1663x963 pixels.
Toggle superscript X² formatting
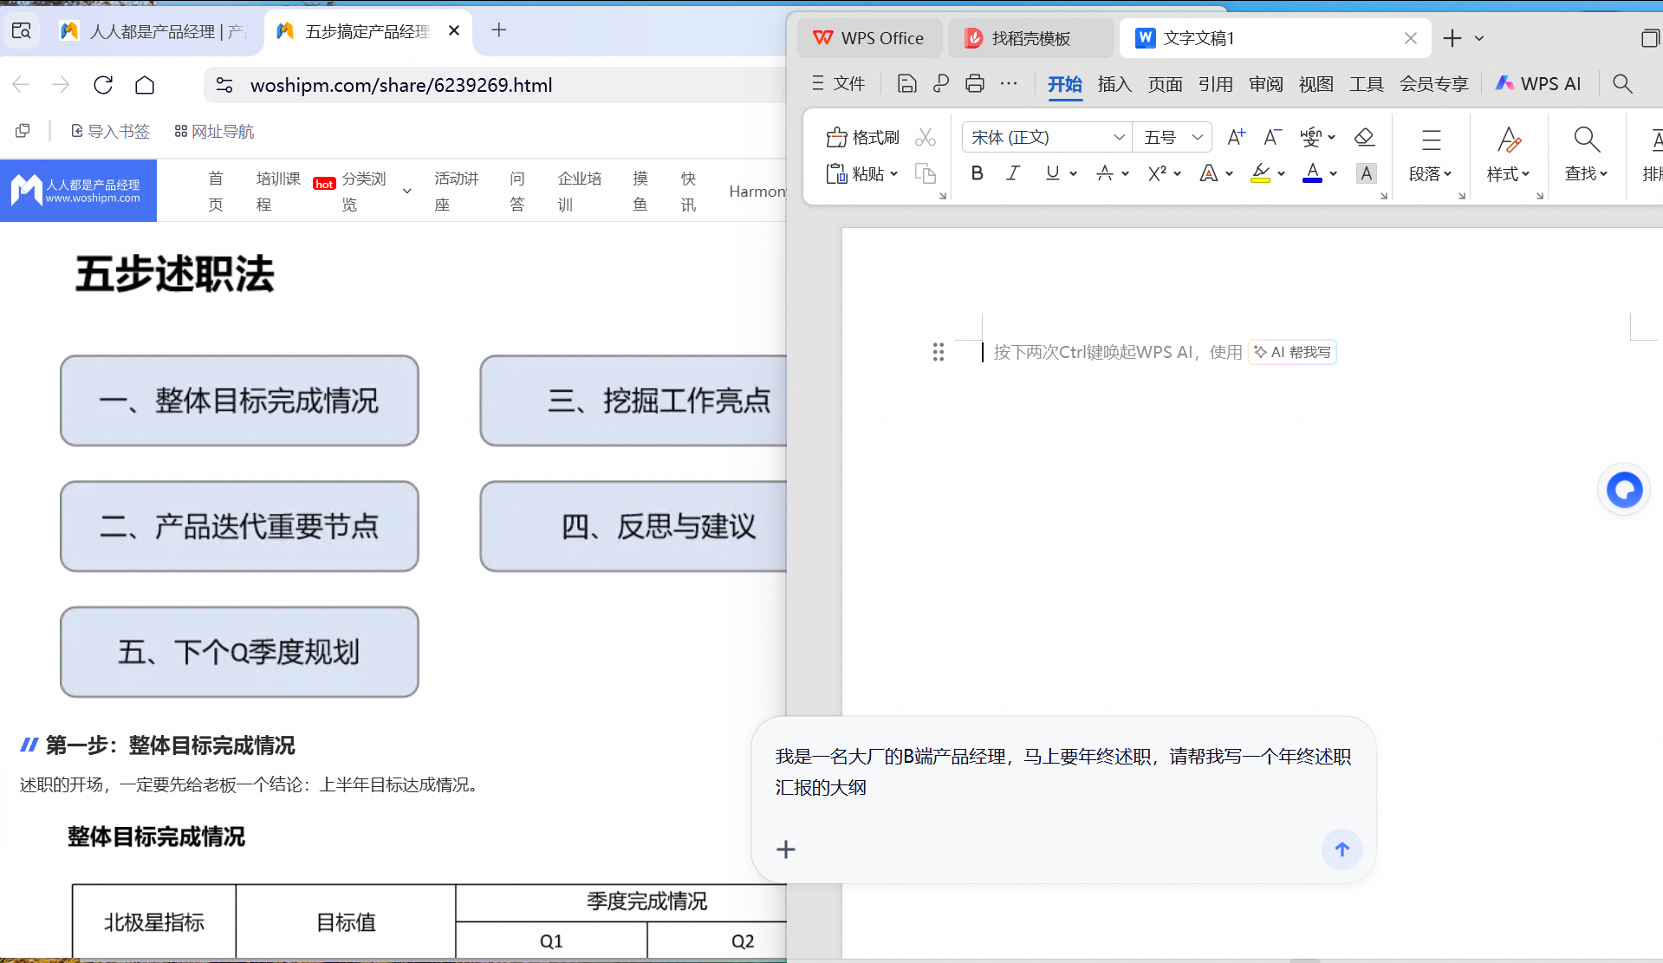click(1157, 173)
